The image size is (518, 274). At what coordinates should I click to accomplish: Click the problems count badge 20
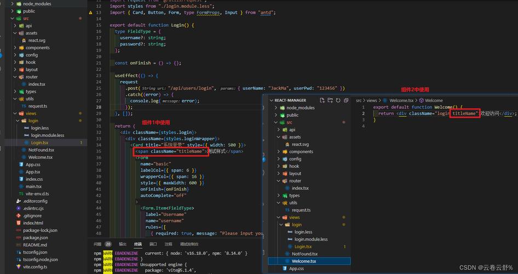click(108, 244)
